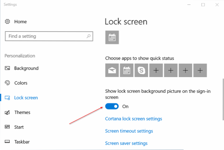Open the Start settings page
The image size is (224, 150).
pyautogui.click(x=19, y=127)
